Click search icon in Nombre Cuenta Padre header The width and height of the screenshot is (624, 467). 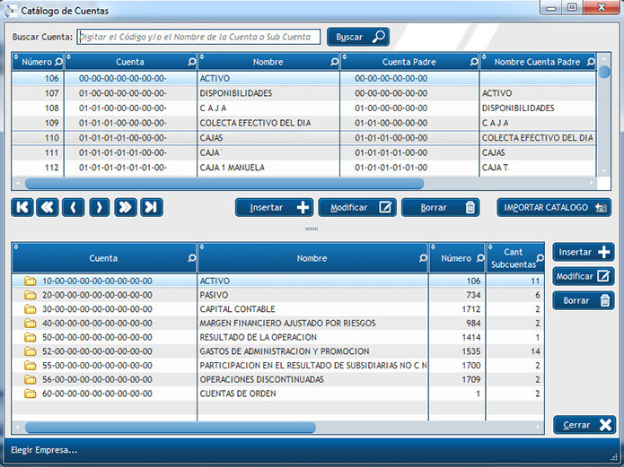(x=589, y=62)
